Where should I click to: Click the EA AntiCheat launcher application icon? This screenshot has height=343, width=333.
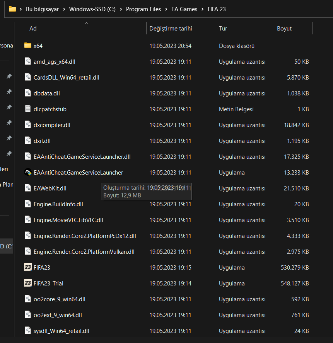tap(28, 172)
